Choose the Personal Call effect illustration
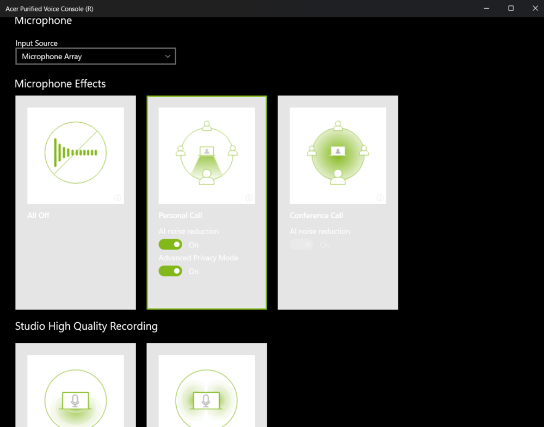The width and height of the screenshot is (544, 427). [x=207, y=155]
